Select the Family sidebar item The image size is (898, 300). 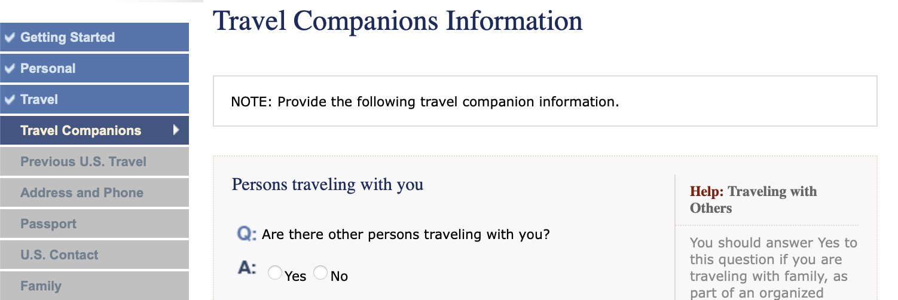pyautogui.click(x=94, y=286)
